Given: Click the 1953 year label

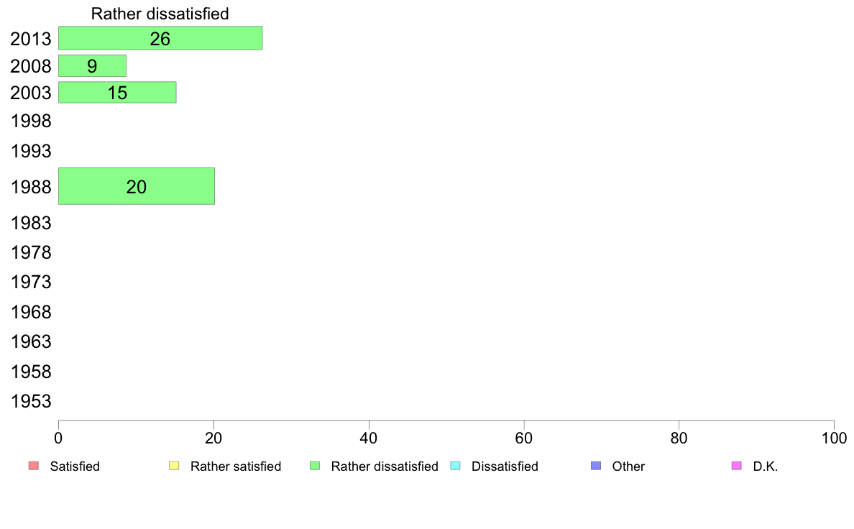Looking at the screenshot, I should tap(31, 402).
